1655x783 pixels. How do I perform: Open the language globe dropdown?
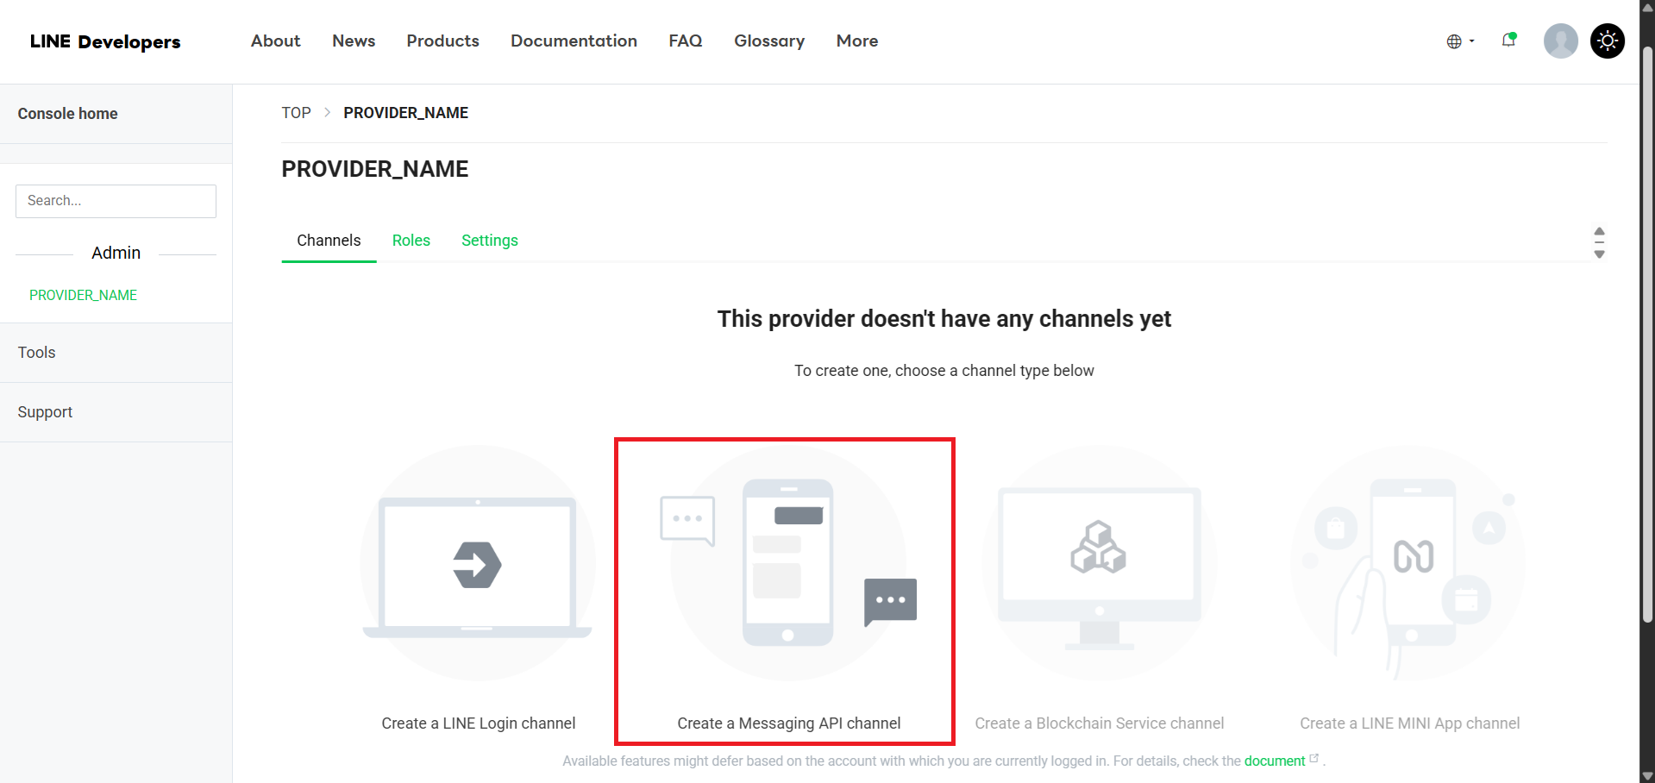(1459, 41)
